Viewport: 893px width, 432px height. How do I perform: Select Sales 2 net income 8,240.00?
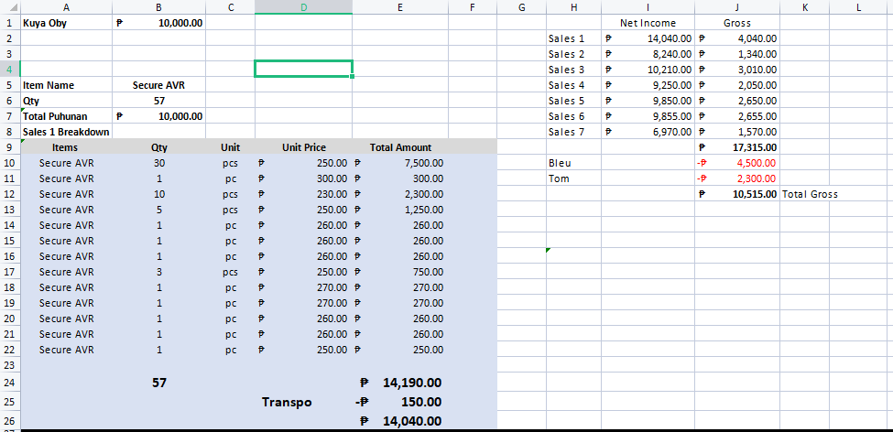pos(648,54)
